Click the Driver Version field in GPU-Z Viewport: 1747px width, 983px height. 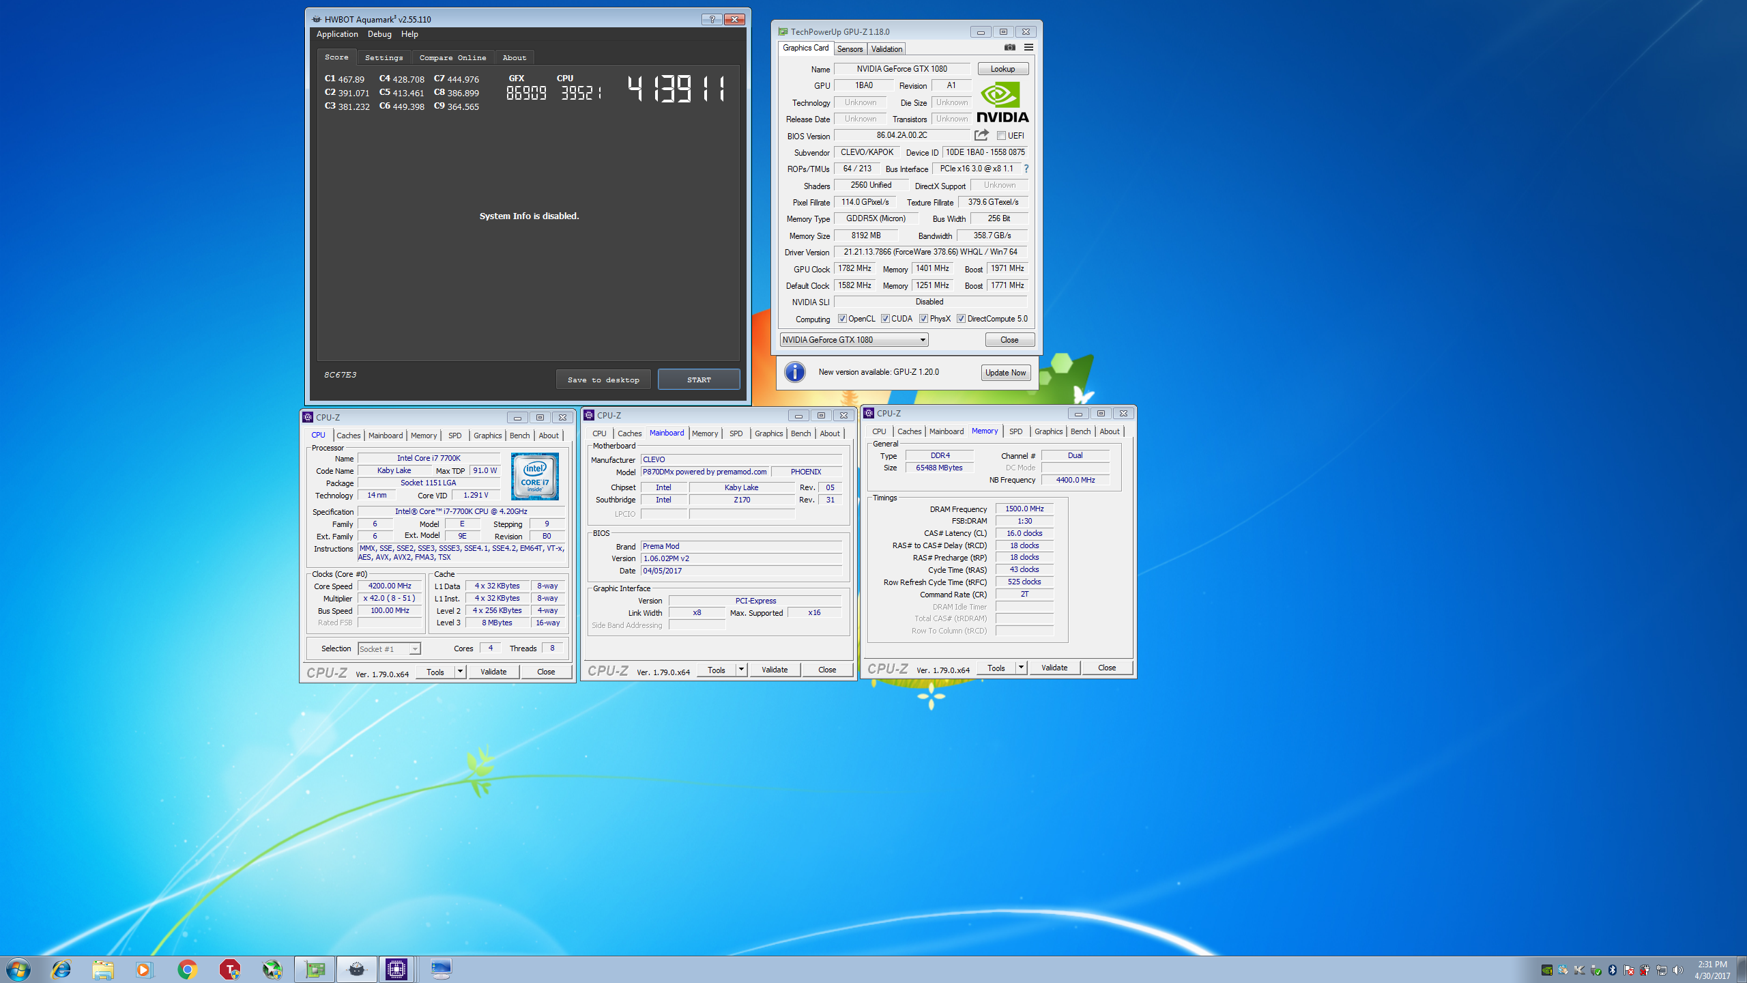click(930, 252)
